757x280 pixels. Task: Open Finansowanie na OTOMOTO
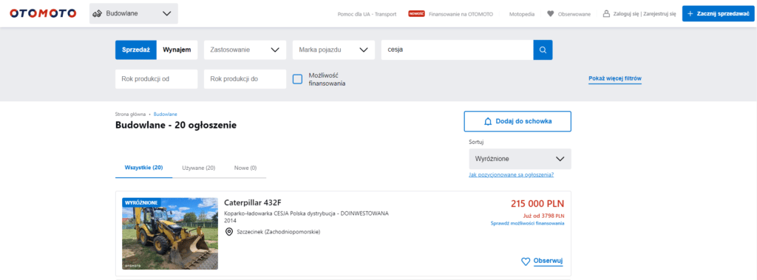tap(461, 15)
